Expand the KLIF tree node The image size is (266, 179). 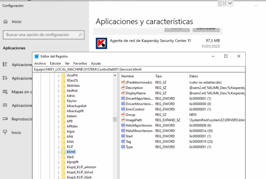[x=59, y=147]
